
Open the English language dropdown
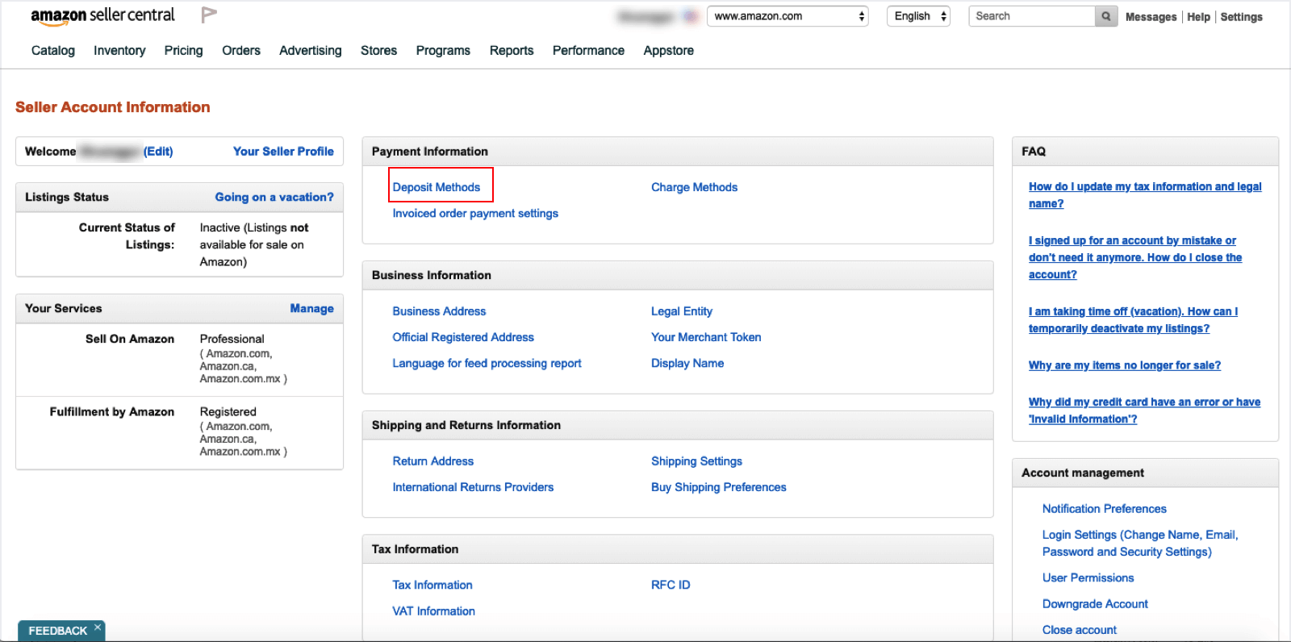918,16
